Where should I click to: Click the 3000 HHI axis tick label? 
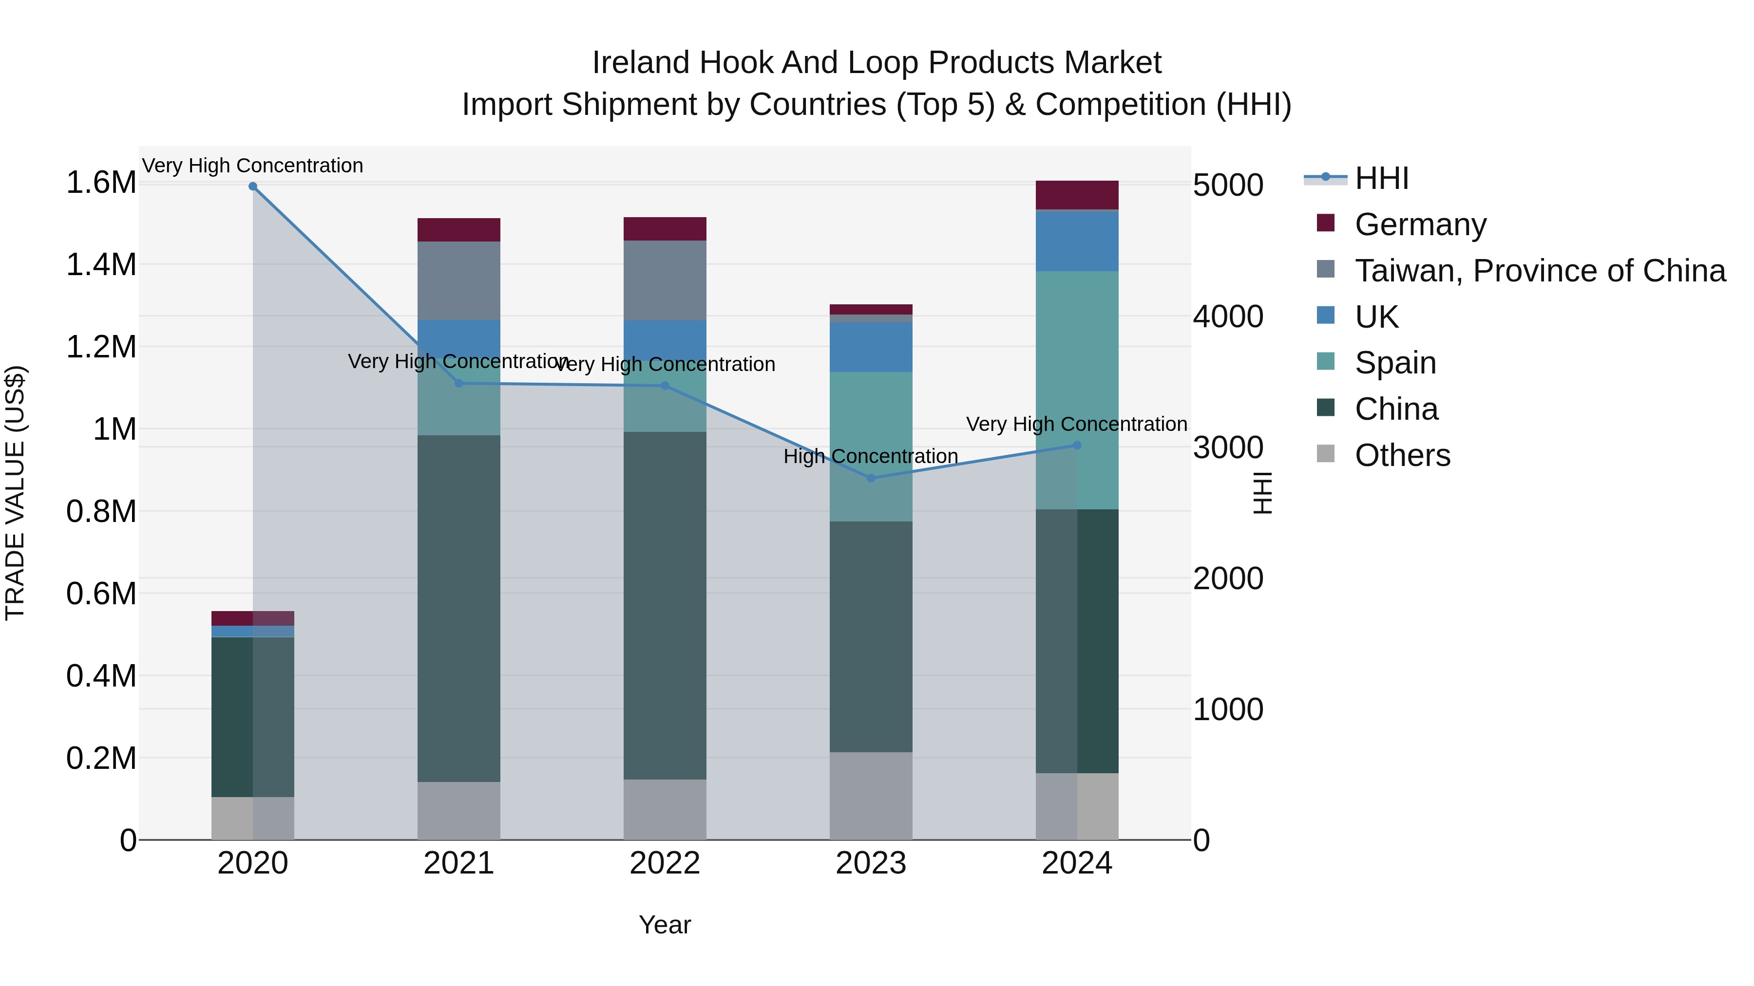tap(1228, 447)
